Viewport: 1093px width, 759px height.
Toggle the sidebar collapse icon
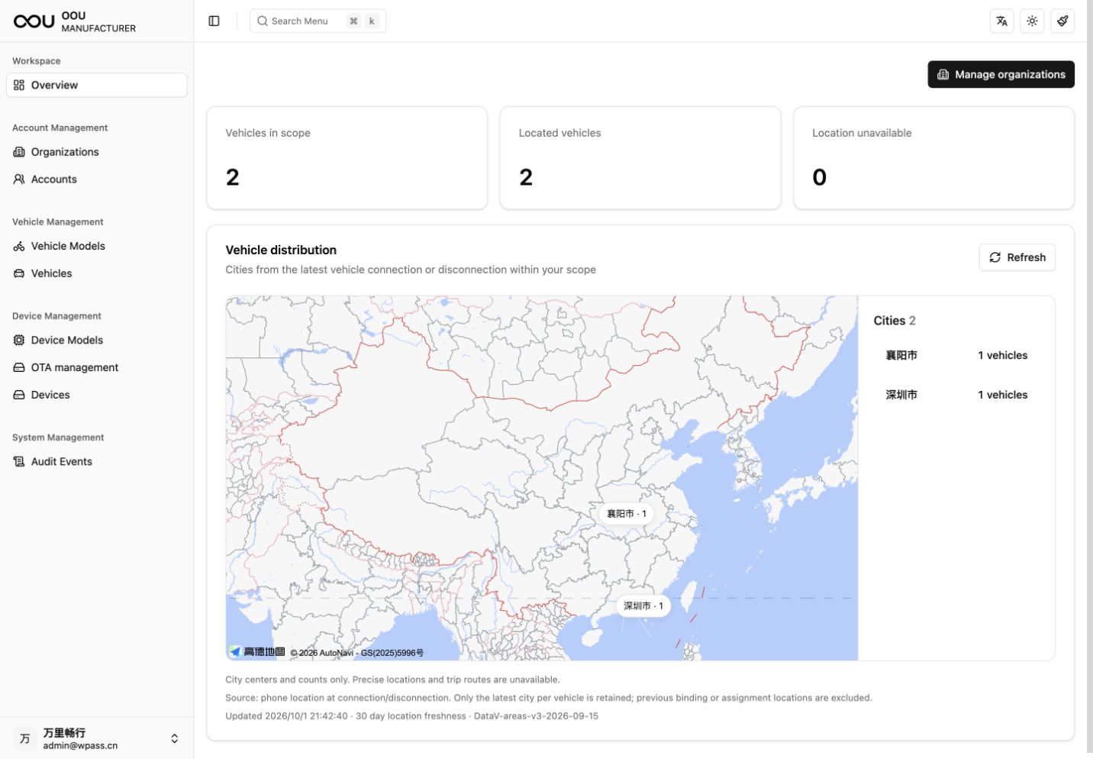[x=214, y=21]
